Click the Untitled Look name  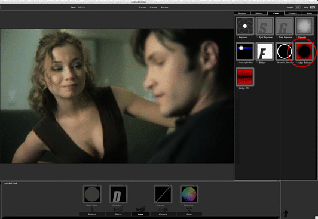(x=11, y=183)
